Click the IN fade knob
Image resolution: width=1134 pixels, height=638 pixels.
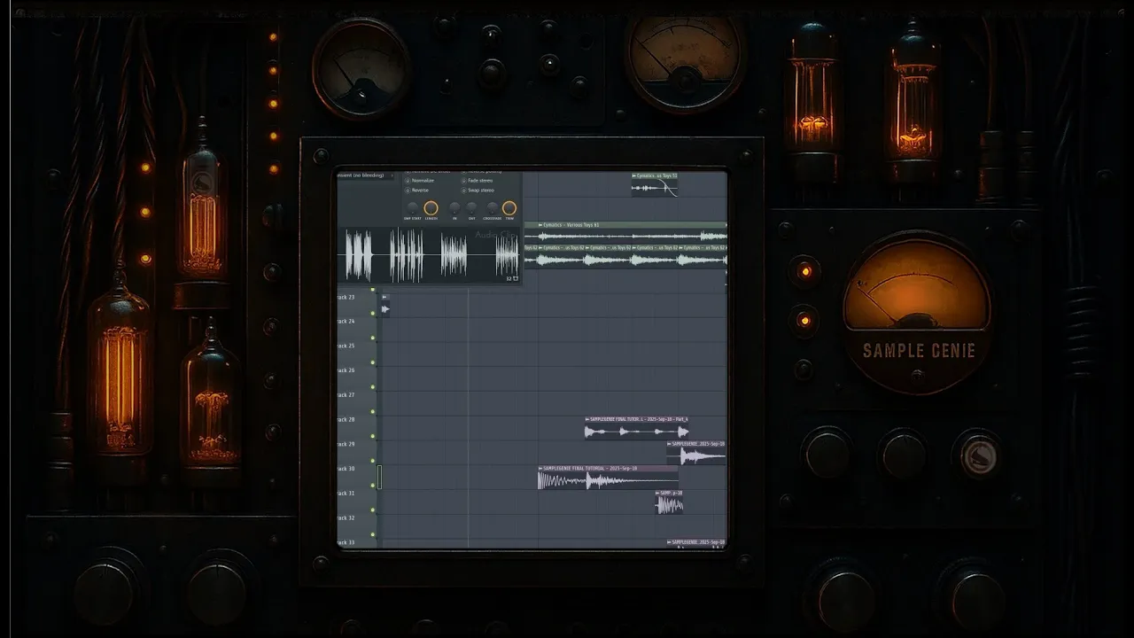[x=454, y=207]
